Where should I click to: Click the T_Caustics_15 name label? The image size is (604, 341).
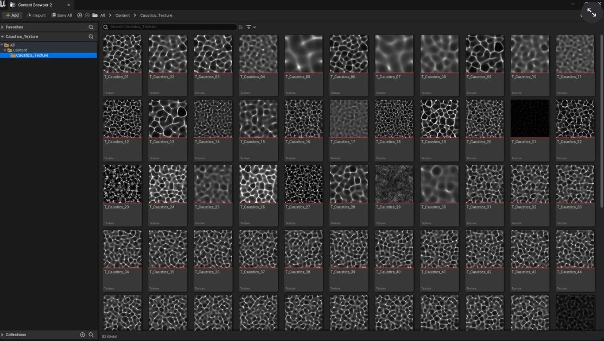pos(252,142)
